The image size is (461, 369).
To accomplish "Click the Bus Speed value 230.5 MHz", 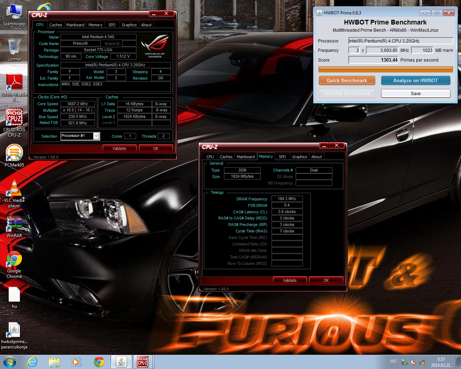I will (x=78, y=117).
